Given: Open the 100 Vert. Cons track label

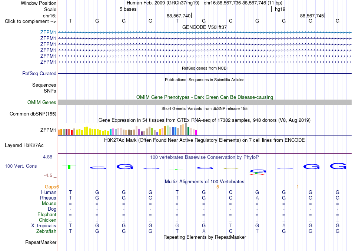Looking at the screenshot, I should (21, 166).
